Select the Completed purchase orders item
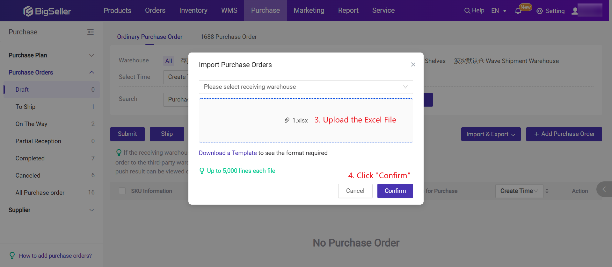612x267 pixels. (x=30, y=158)
